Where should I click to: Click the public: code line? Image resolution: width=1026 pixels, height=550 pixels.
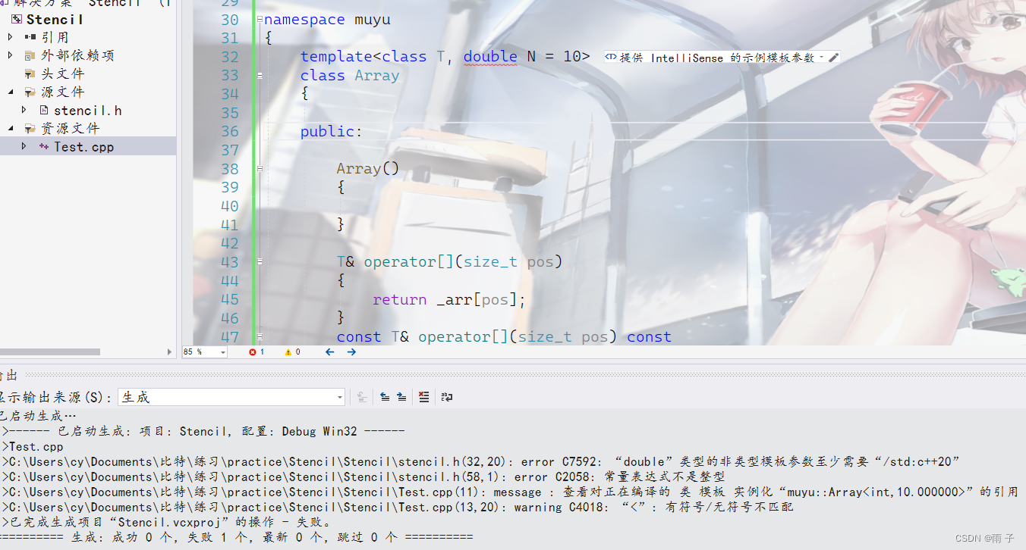[x=332, y=132]
